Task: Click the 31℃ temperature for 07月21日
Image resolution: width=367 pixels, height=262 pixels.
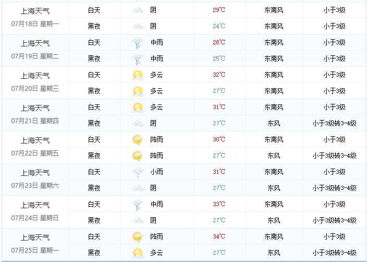Action: (x=219, y=107)
